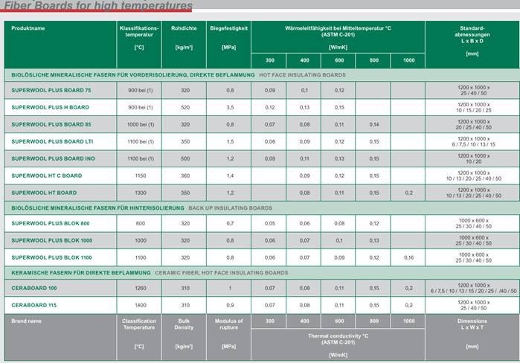This screenshot has height=363, width=520.
Task: Click the 'Dimensions L x W x T' footer label
Action: (472, 324)
